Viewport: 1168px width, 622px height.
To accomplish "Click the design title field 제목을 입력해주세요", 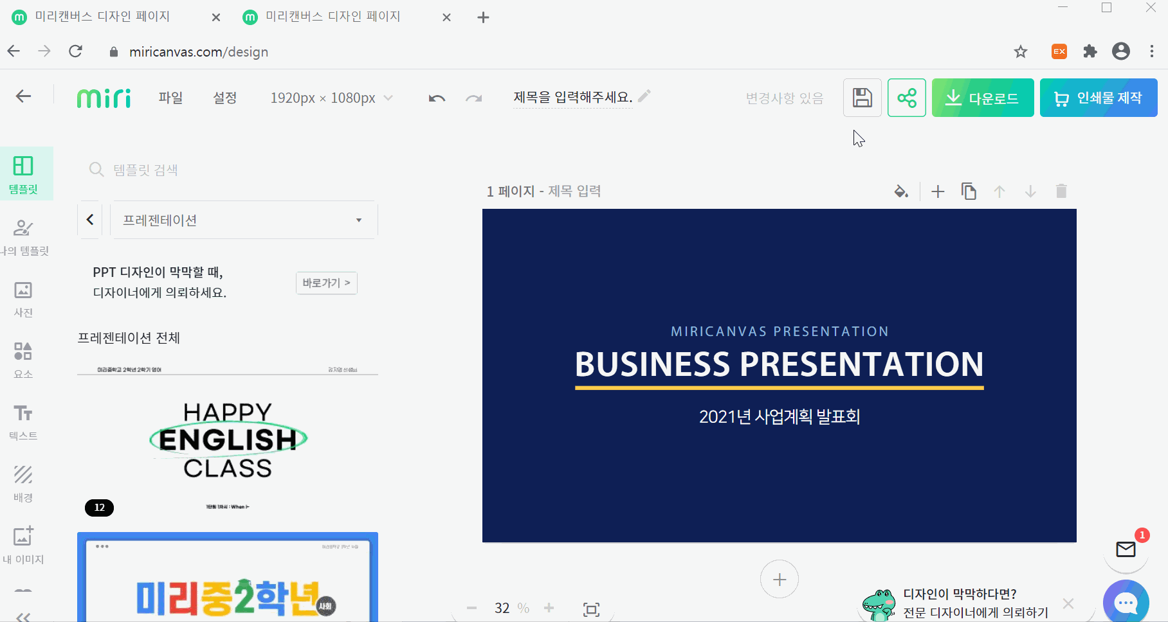I will coord(572,97).
